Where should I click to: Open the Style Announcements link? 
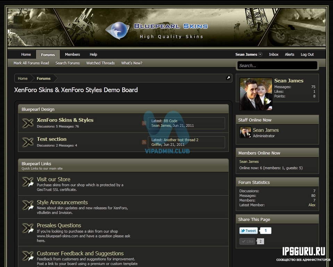pos(62,202)
